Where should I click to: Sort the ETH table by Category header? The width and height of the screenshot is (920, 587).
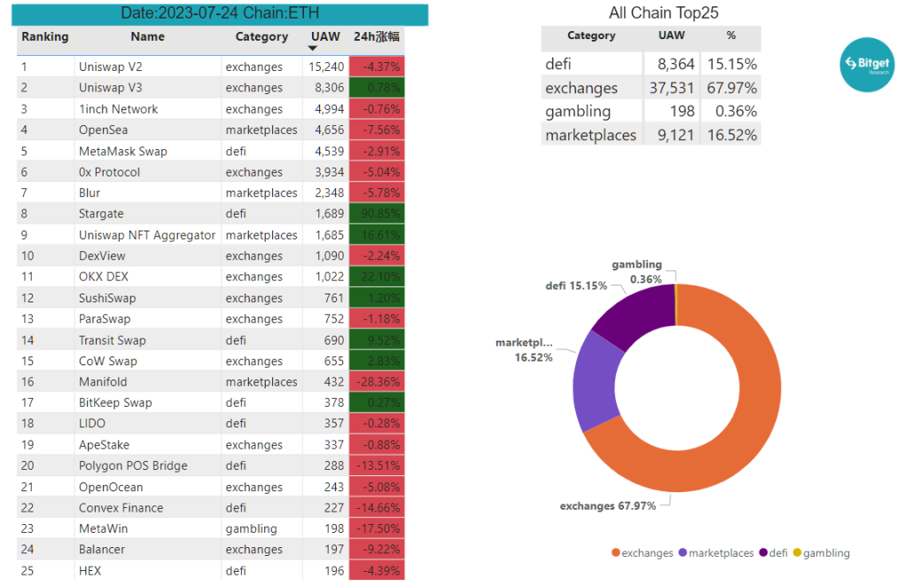[261, 36]
